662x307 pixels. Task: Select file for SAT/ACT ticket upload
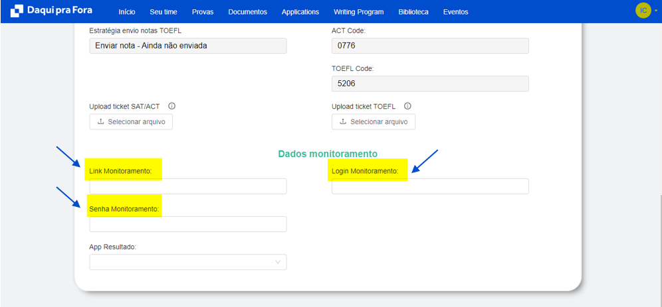pyautogui.click(x=131, y=122)
